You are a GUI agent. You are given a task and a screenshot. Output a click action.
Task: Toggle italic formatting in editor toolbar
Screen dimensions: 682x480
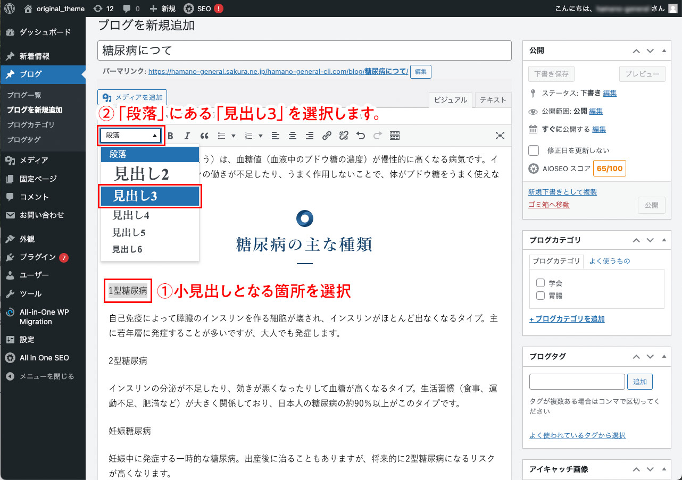tap(187, 136)
